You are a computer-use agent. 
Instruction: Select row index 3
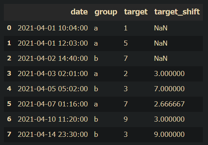tap(9, 73)
